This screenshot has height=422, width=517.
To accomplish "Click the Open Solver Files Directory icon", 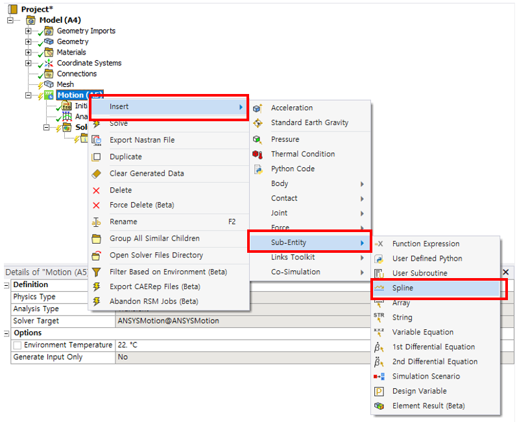I will (97, 255).
